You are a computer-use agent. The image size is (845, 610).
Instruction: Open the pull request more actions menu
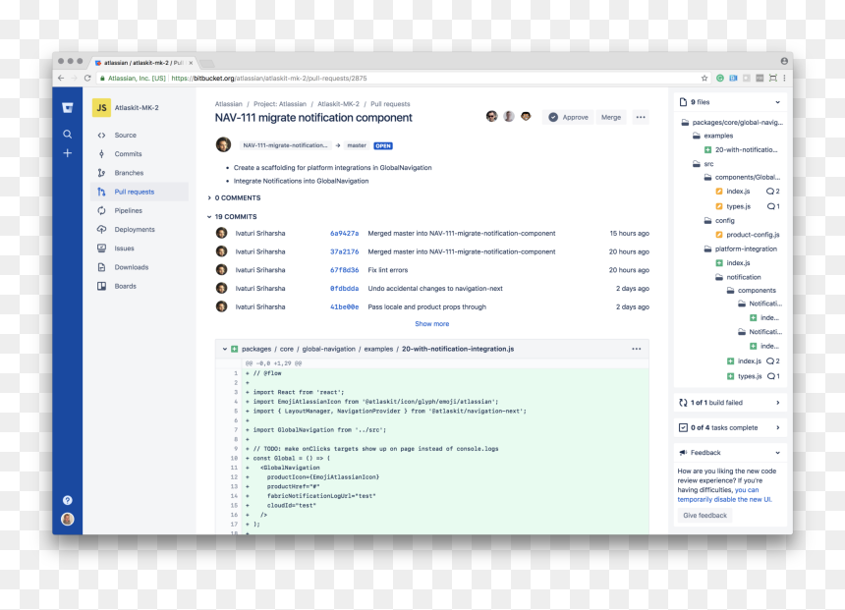coord(641,118)
